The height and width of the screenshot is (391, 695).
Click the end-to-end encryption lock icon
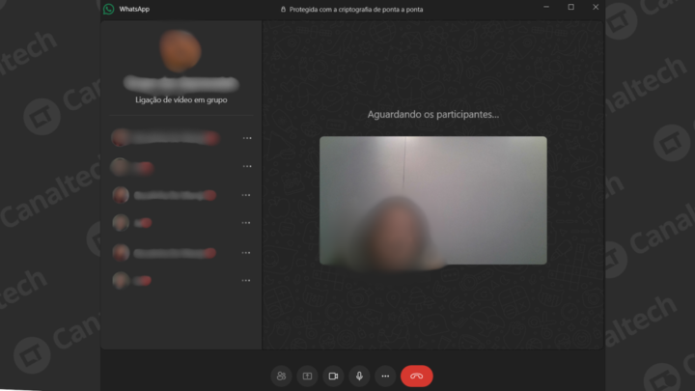(283, 10)
